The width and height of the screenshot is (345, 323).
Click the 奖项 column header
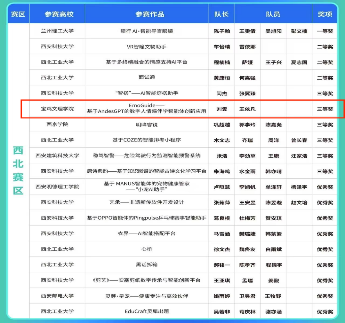pos(325,14)
